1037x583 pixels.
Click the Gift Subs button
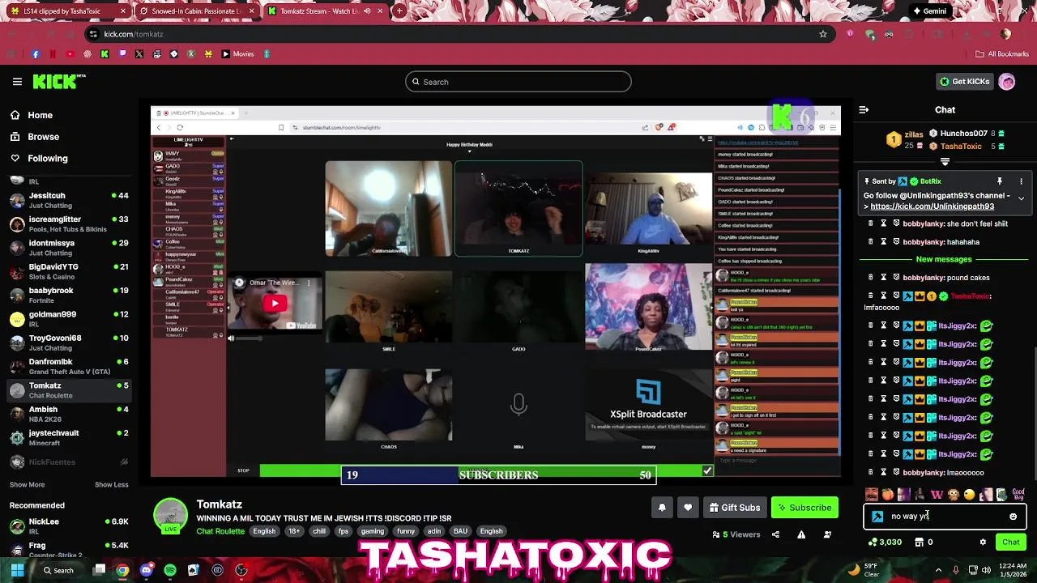tap(734, 508)
